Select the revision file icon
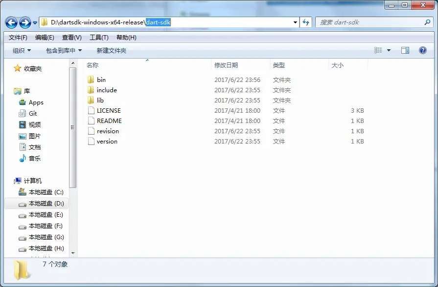438x287 pixels. 91,131
